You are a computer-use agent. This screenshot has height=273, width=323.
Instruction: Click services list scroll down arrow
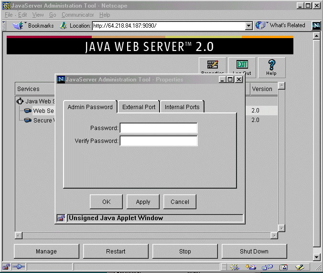281,228
